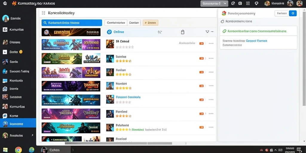Click the Saoont Foaiay sidebar icon
Screen dimensions: 306x153
(x=5, y=71)
